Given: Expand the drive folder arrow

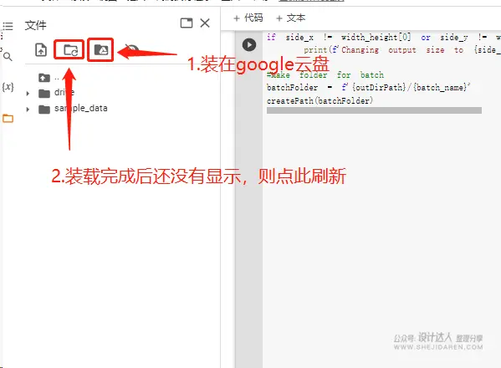Looking at the screenshot, I should (x=28, y=94).
